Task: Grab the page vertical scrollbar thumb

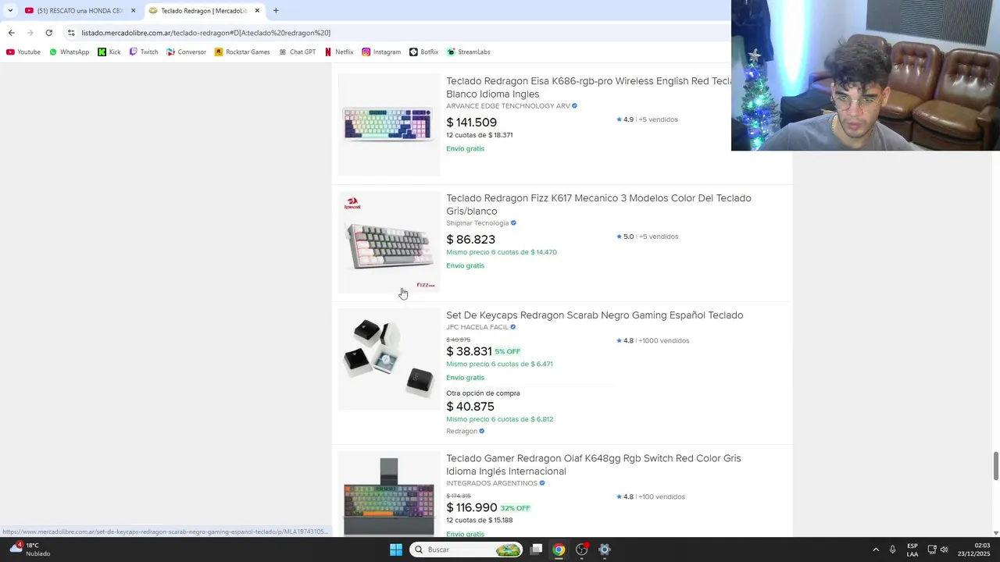Action: click(x=995, y=466)
